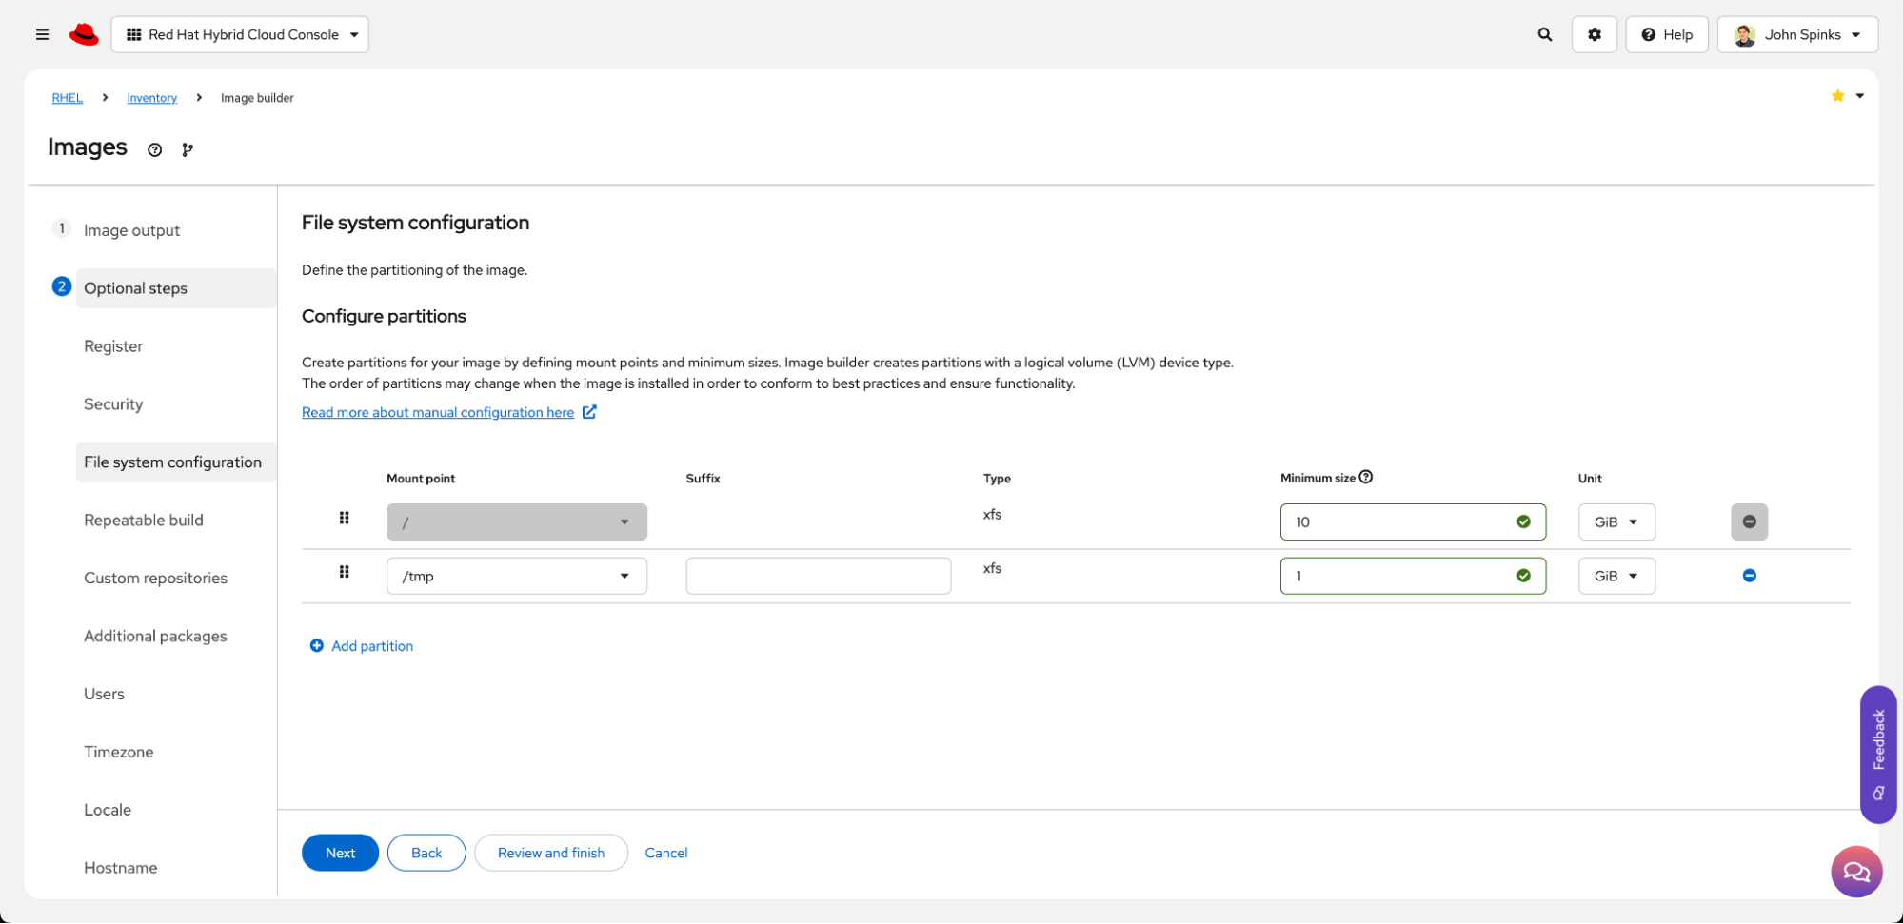Select the Additional packages step
Screen dimensions: 1903x924
[x=155, y=636]
